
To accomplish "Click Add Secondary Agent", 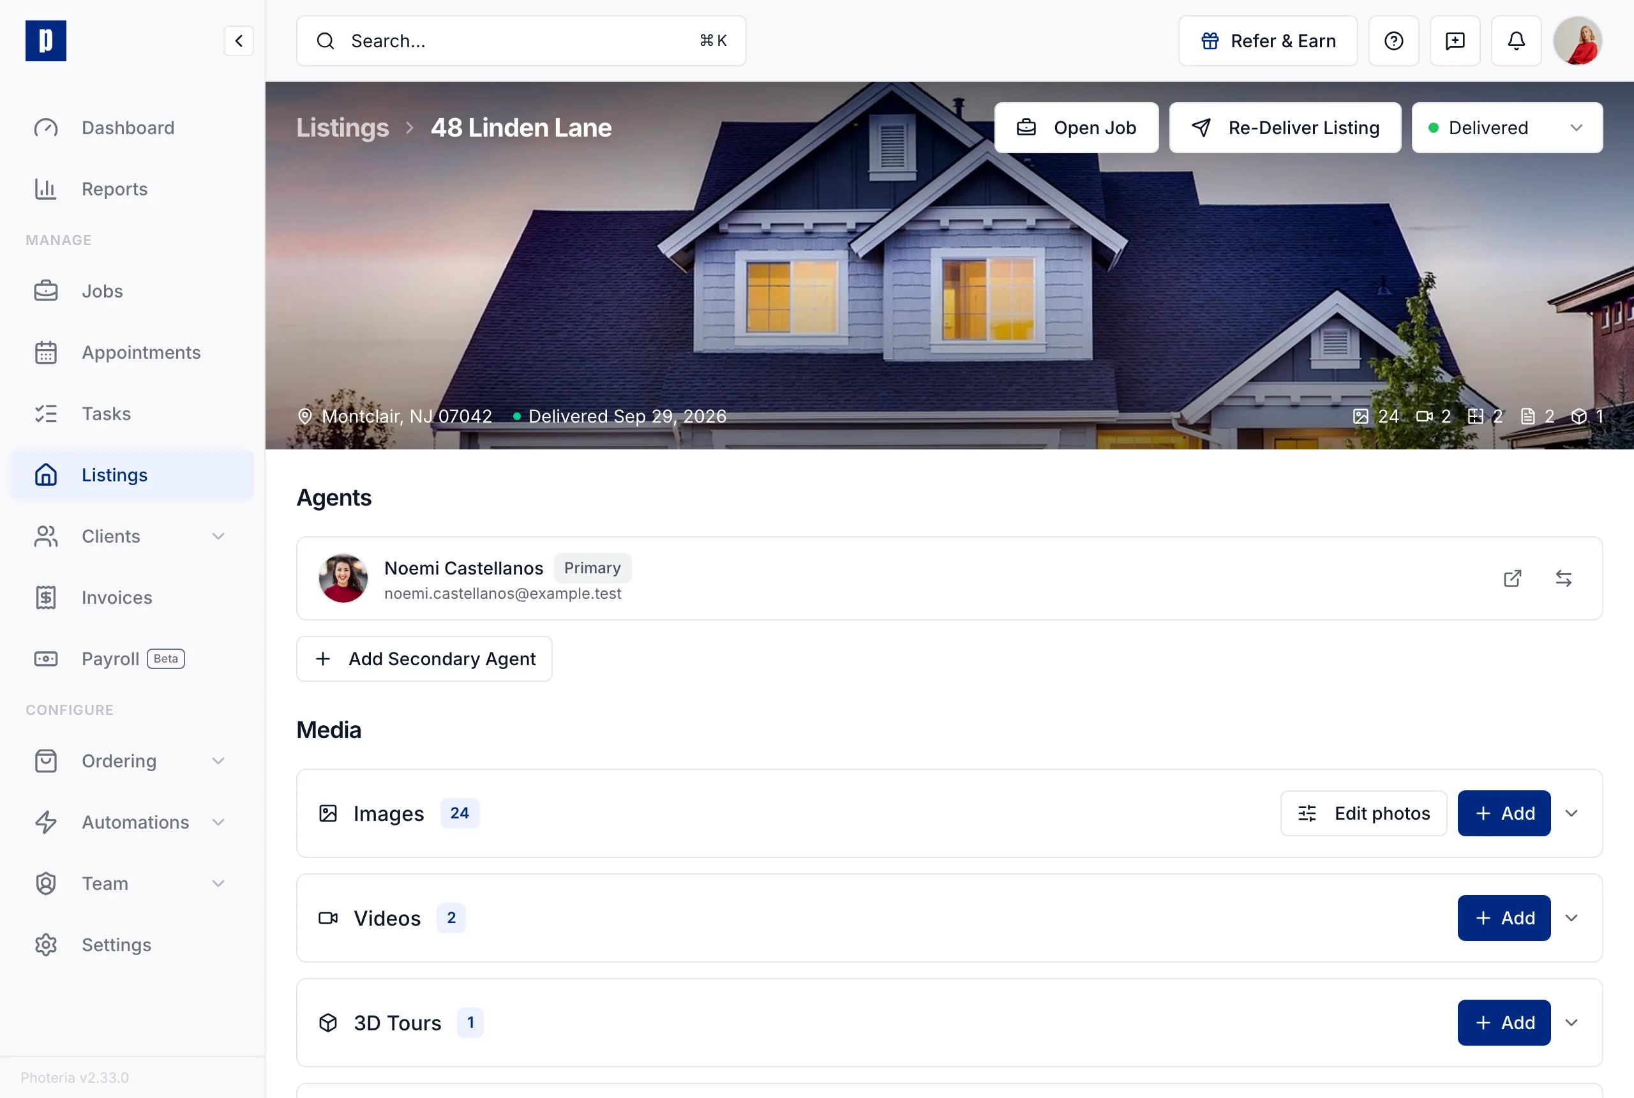I will 424,659.
